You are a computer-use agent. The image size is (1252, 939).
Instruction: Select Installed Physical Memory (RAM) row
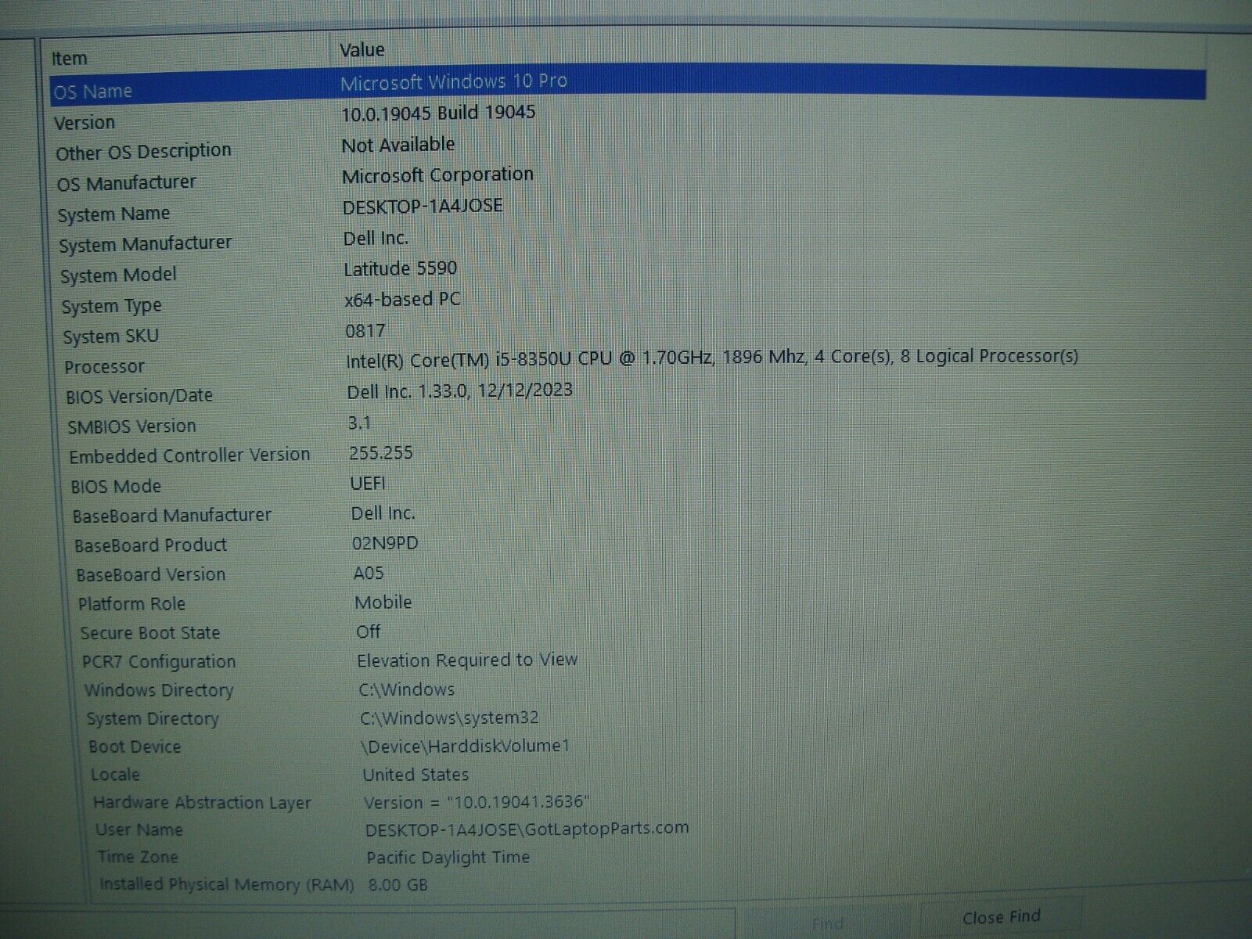click(227, 885)
